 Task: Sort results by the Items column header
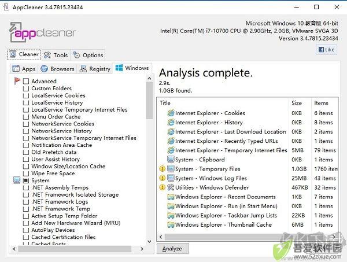coord(324,103)
